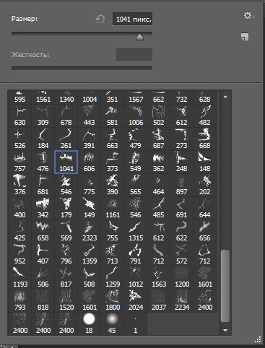Screen dimensions: 265x348
Task: Choose brush preset 1006
Action: pos(136,116)
